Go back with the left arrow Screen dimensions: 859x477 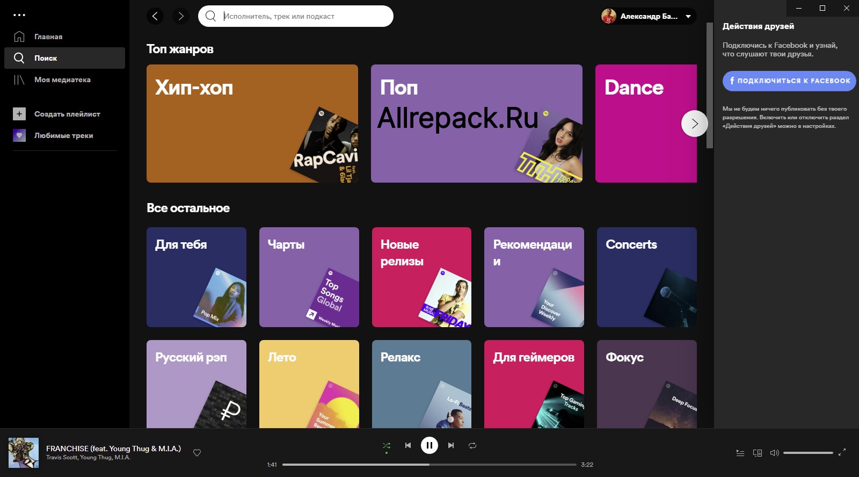[x=155, y=16]
